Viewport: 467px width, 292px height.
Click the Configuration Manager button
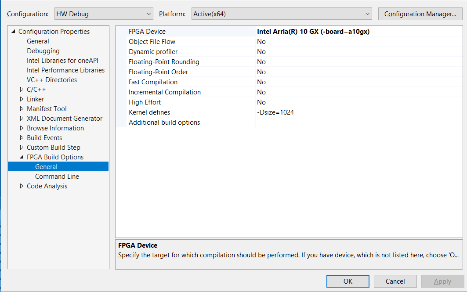[x=420, y=14]
